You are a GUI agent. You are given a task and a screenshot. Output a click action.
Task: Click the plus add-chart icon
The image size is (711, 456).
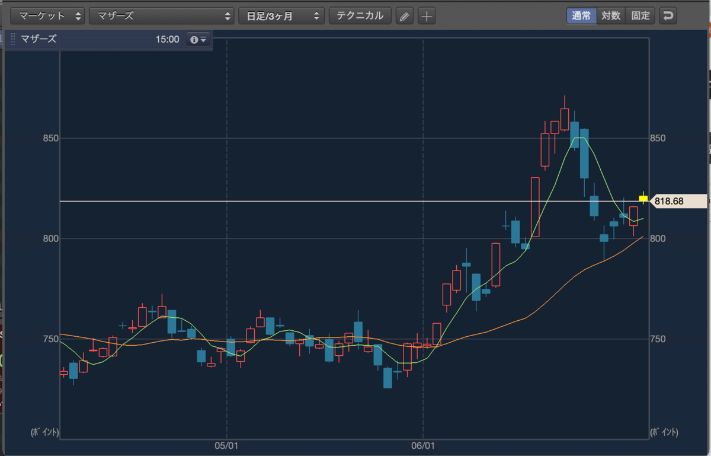coord(427,16)
